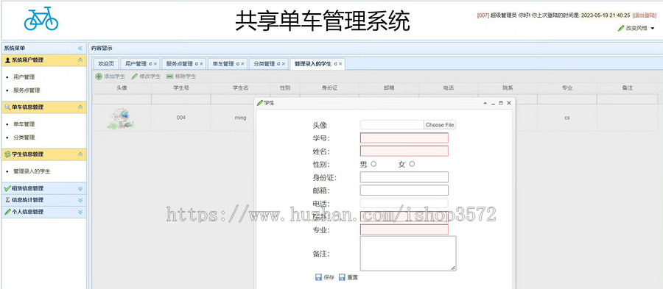The image size is (663, 289).
Task: Minimize the 学生 dialog
Action: (493, 103)
